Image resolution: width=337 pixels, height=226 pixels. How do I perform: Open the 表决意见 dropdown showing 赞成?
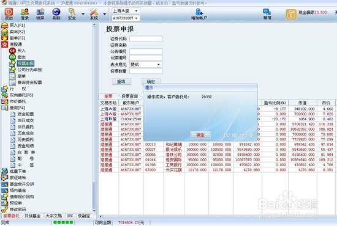point(146,65)
